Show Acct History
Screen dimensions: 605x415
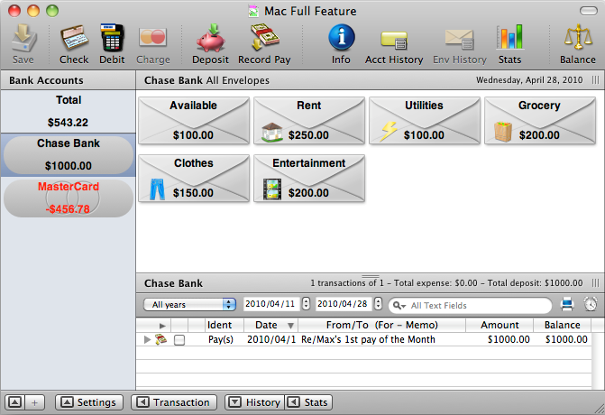pyautogui.click(x=394, y=43)
